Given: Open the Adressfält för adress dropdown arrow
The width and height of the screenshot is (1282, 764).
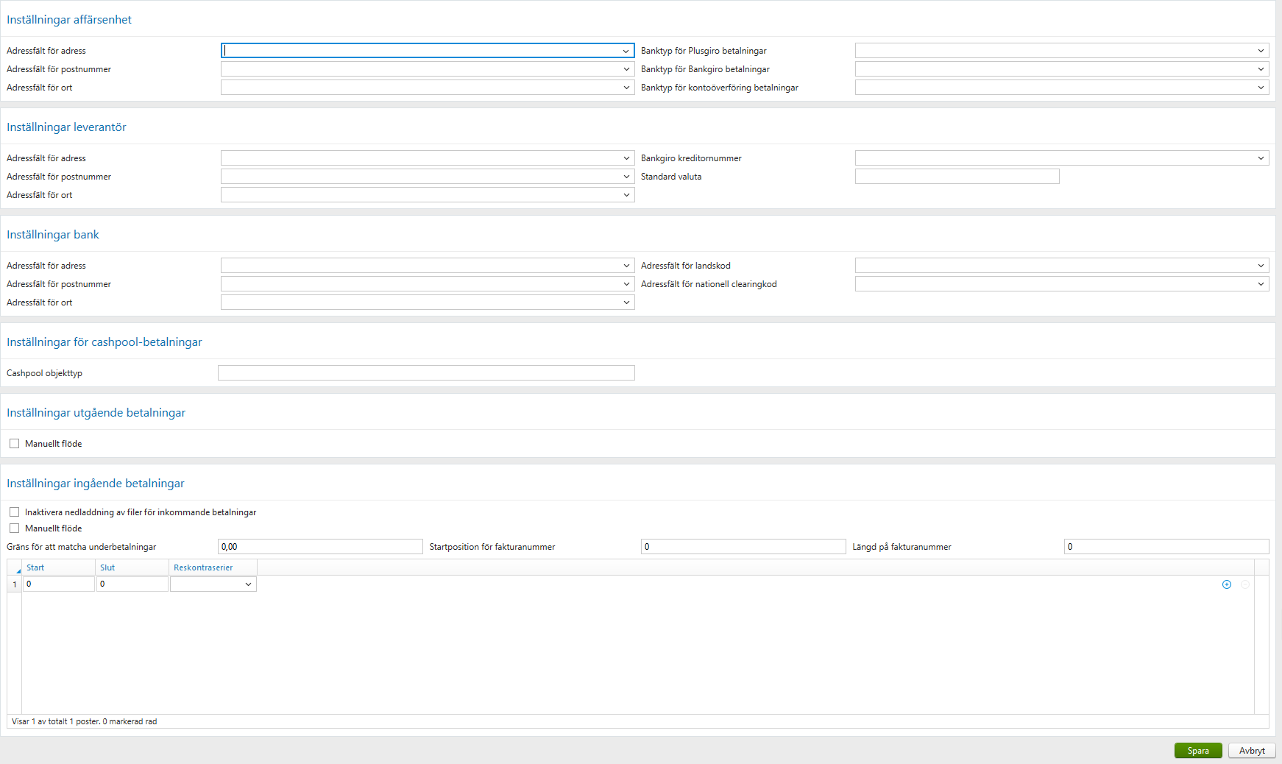Looking at the screenshot, I should coord(626,50).
